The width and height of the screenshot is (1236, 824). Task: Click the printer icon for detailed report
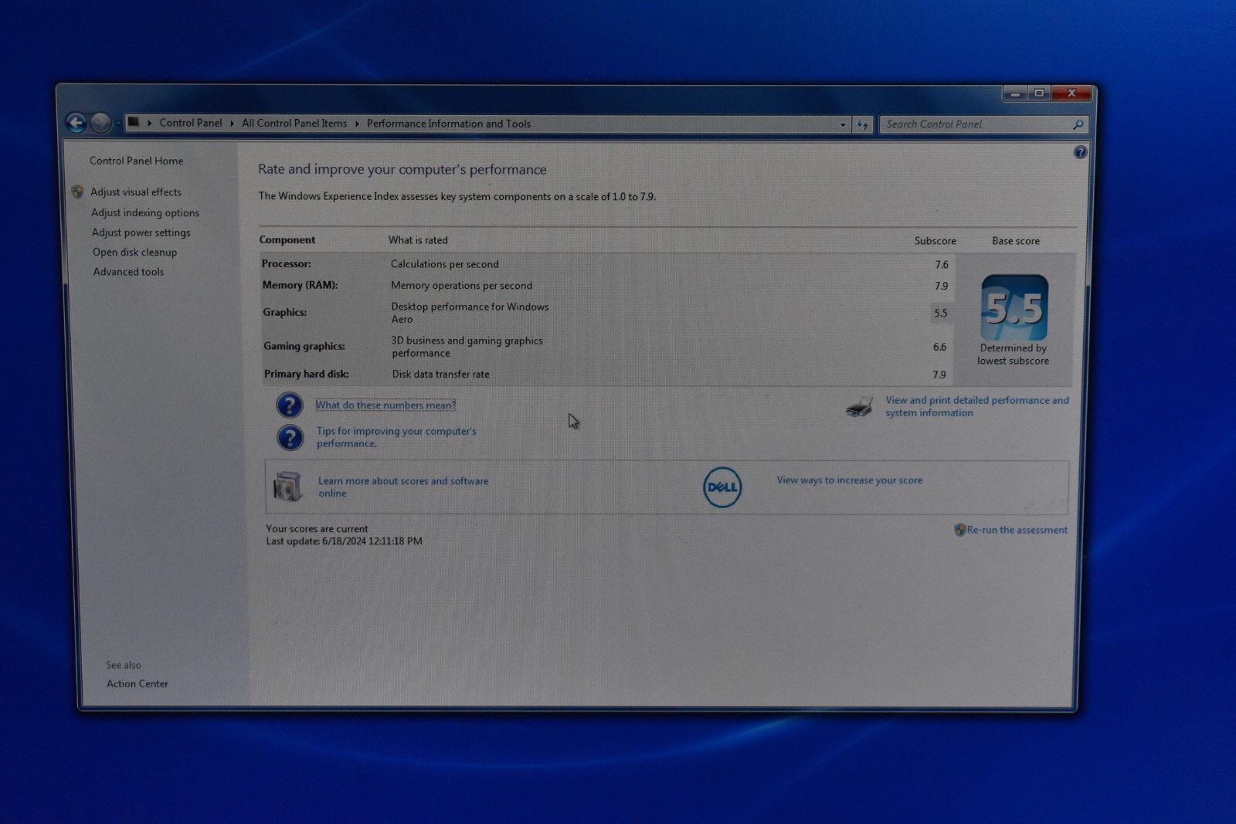[x=859, y=406]
